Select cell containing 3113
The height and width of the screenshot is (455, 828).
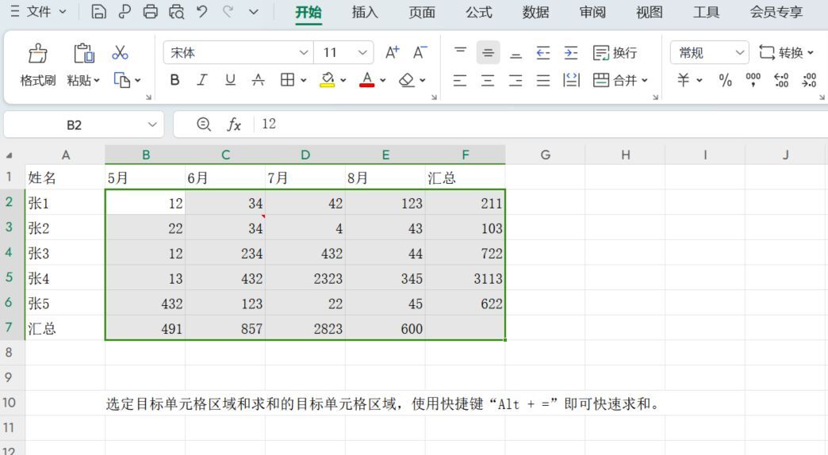[466, 278]
